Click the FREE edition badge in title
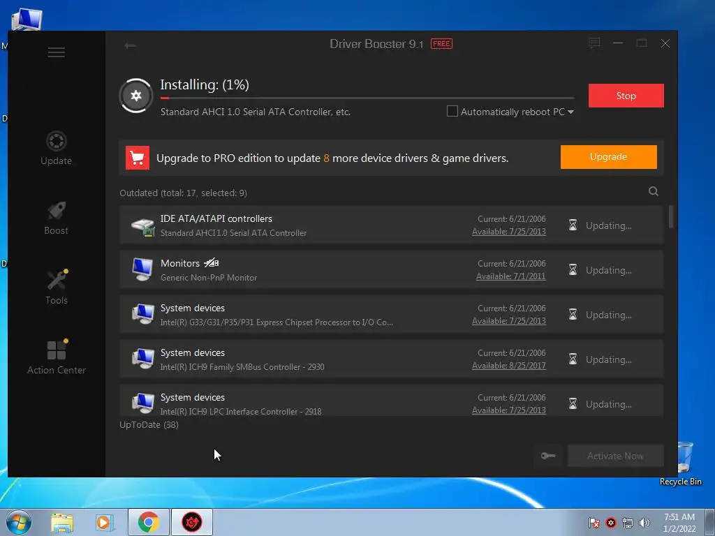The height and width of the screenshot is (536, 715). click(x=441, y=44)
